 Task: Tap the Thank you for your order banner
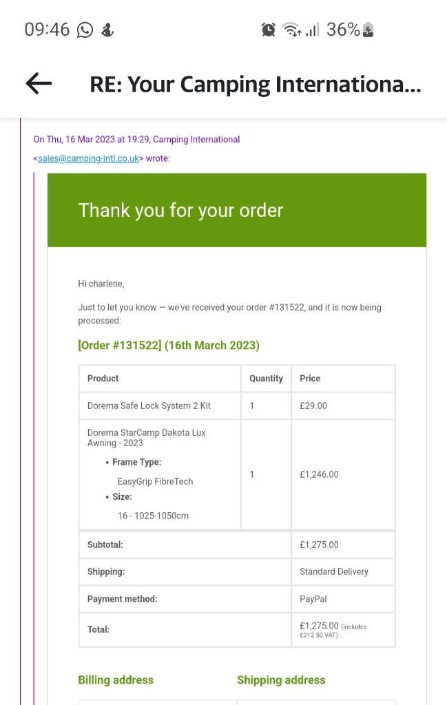click(237, 210)
